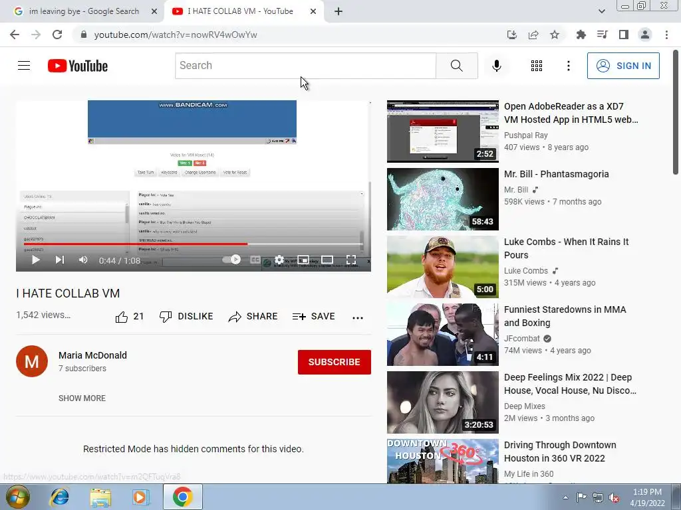Open Deep Feelings Mix 2022 thumbnail

pyautogui.click(x=442, y=402)
